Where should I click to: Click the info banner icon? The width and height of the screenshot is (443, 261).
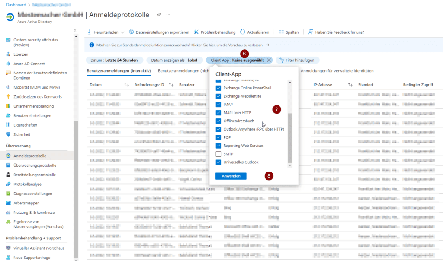pyautogui.click(x=92, y=45)
